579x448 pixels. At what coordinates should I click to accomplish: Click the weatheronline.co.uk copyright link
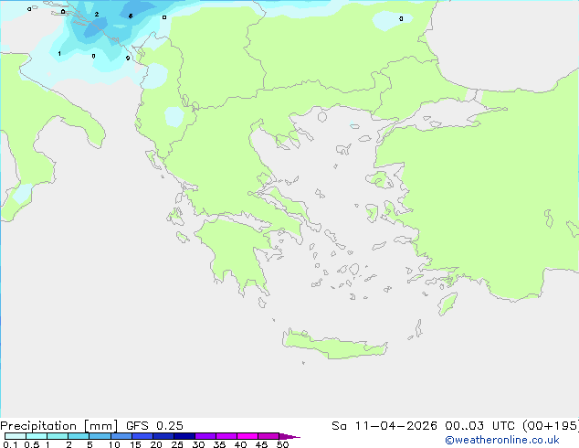point(502,440)
